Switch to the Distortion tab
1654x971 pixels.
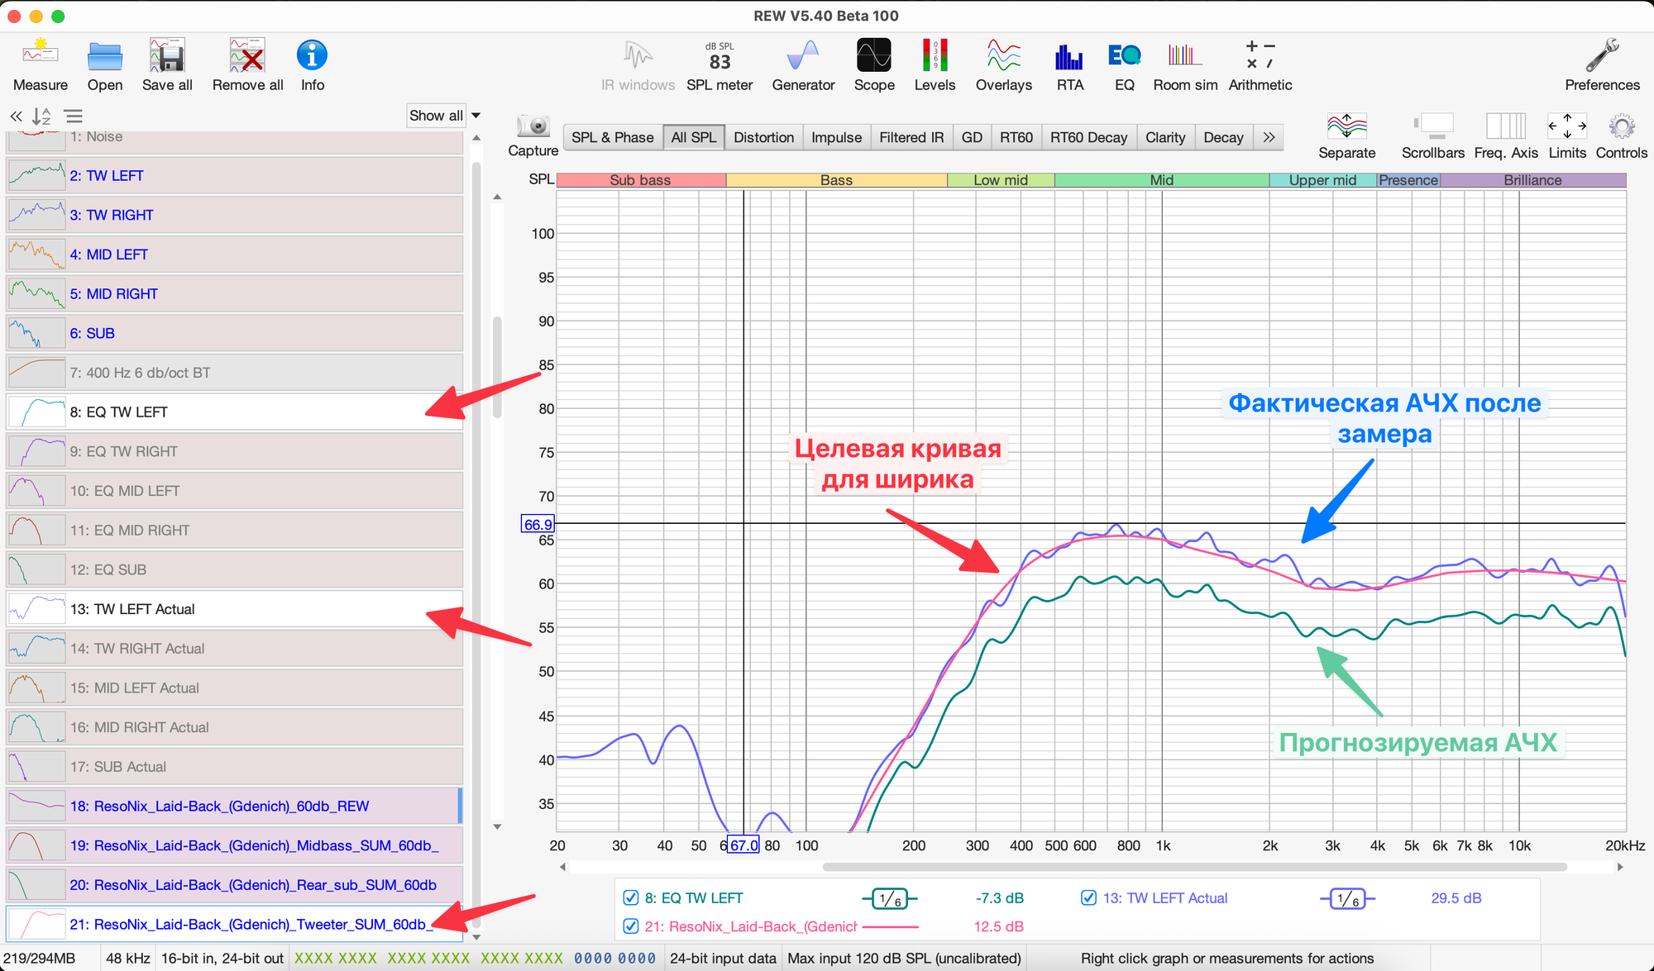(x=763, y=137)
